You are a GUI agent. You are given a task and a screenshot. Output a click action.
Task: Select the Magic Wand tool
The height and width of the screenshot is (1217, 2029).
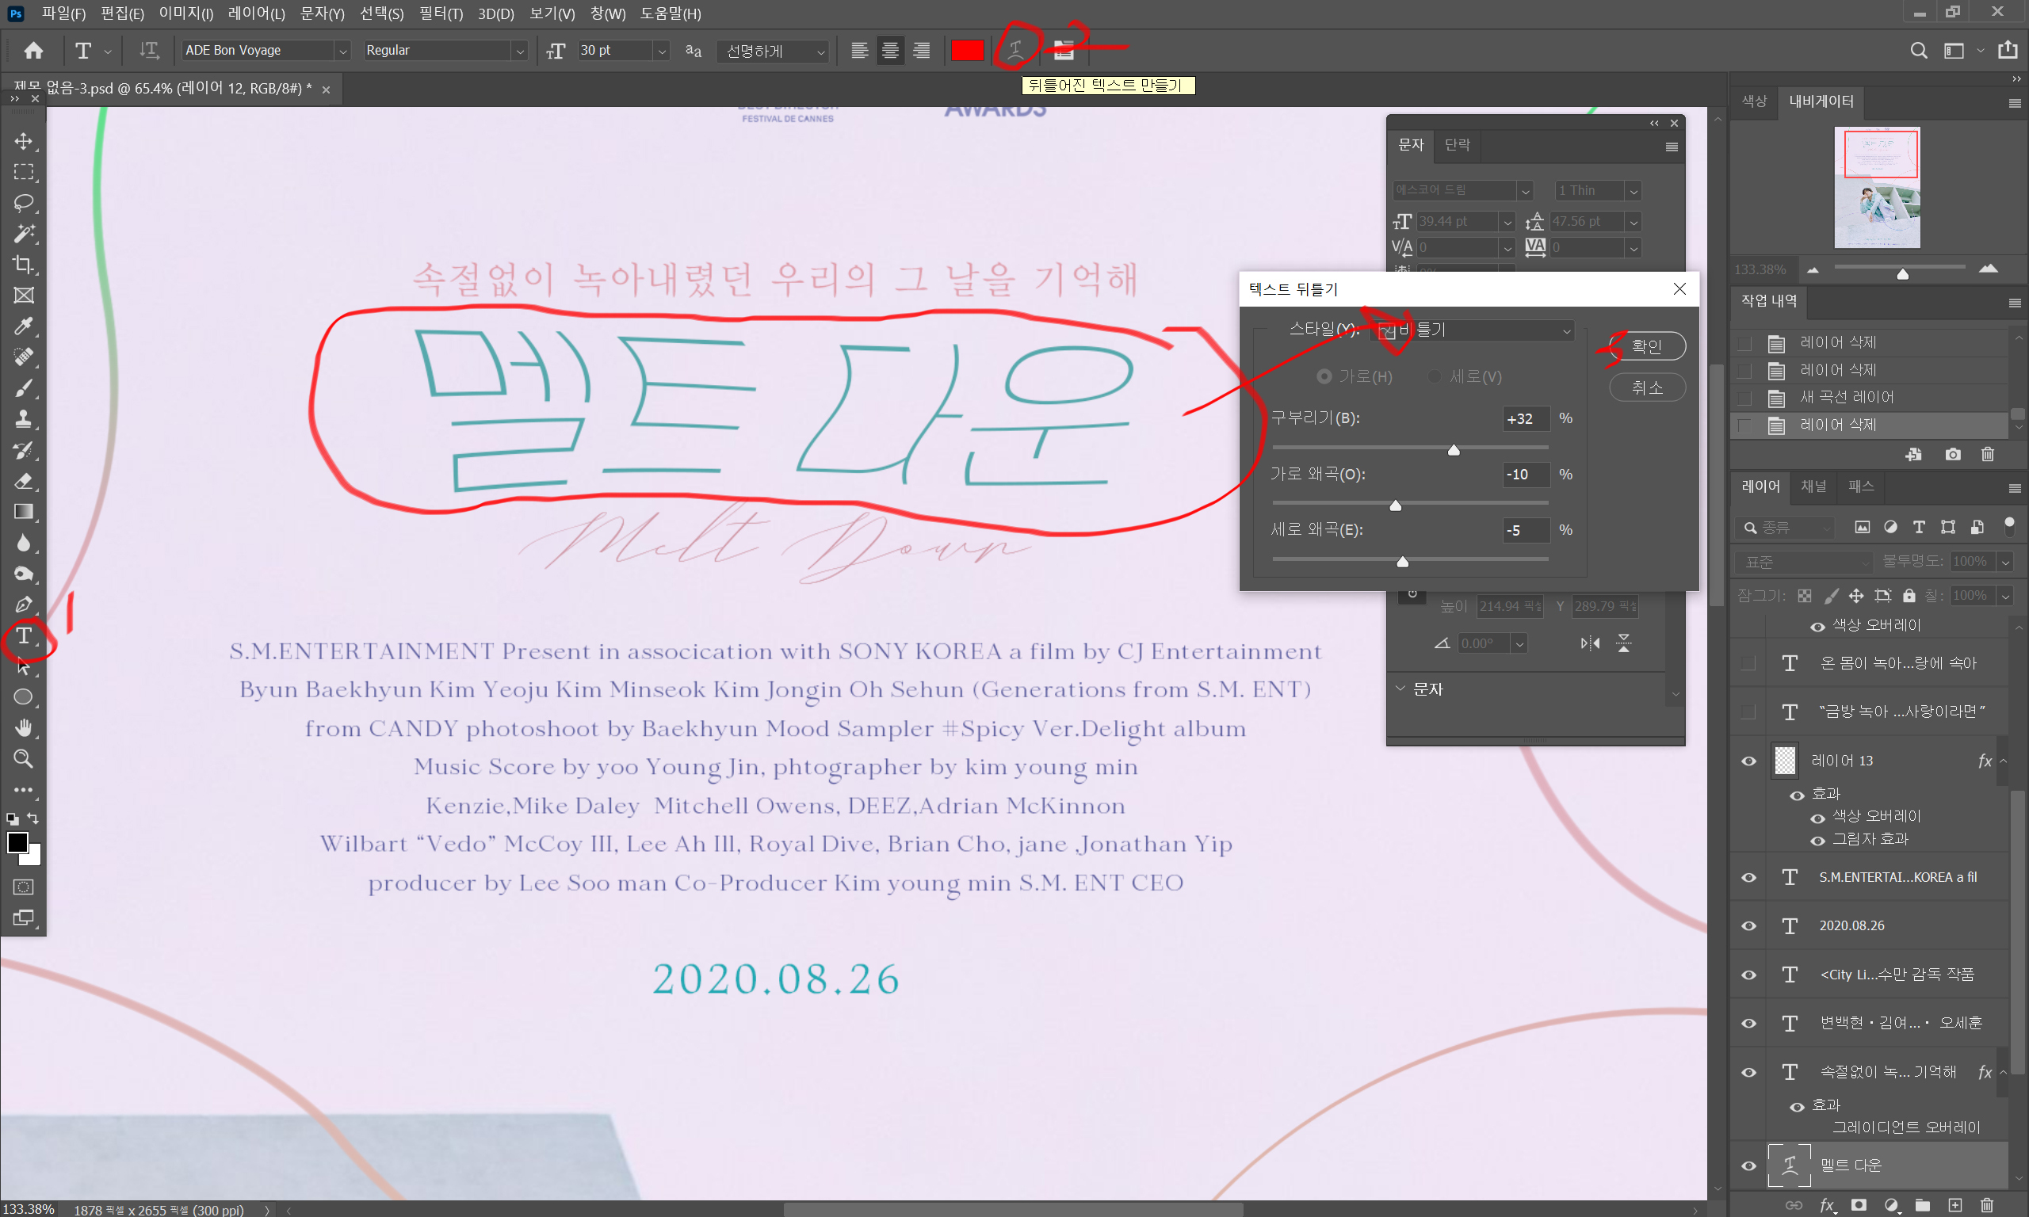(24, 234)
